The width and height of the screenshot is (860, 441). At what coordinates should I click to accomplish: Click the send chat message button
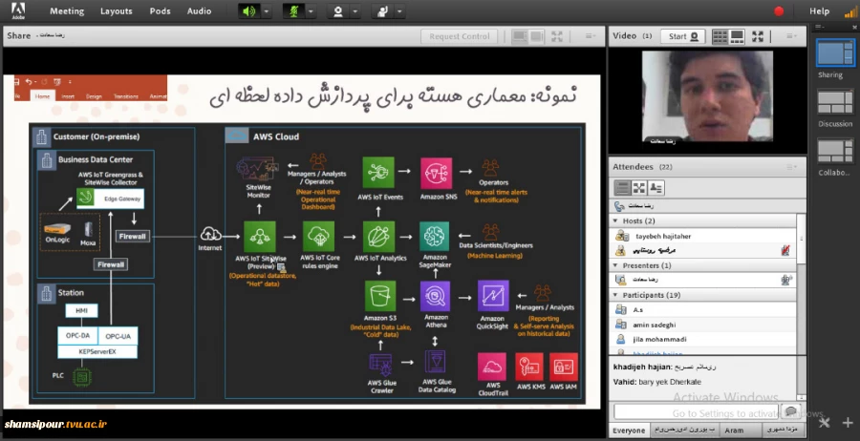click(x=790, y=412)
